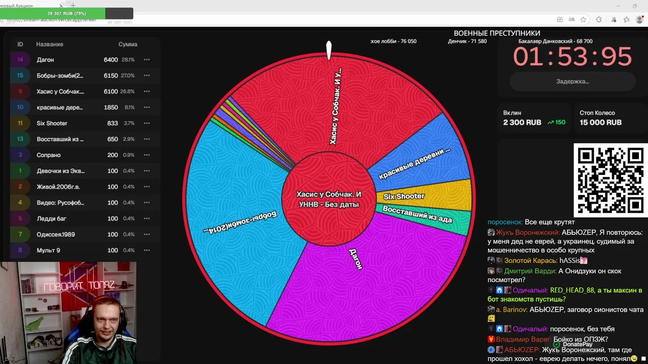Open the favorites list icon
Screen dimensions: 648x364
coord(626,20)
